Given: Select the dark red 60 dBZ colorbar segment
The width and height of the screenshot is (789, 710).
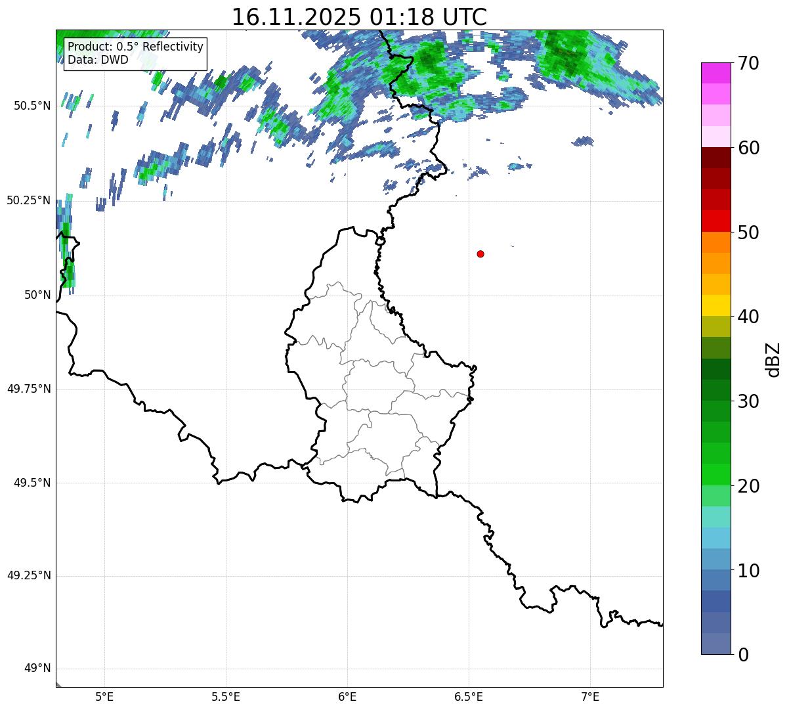Looking at the screenshot, I should click(x=715, y=158).
